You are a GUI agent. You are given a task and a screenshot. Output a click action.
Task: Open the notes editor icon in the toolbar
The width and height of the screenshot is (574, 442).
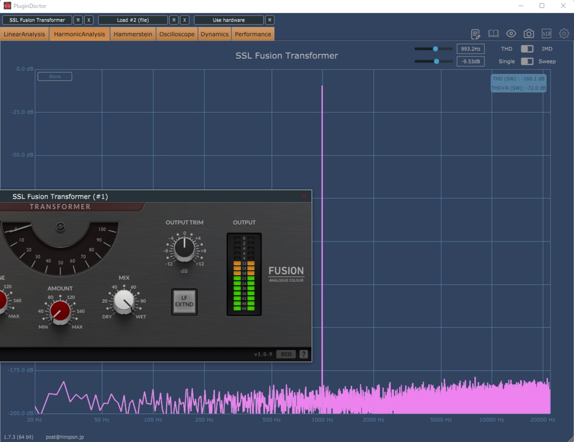[x=475, y=34]
